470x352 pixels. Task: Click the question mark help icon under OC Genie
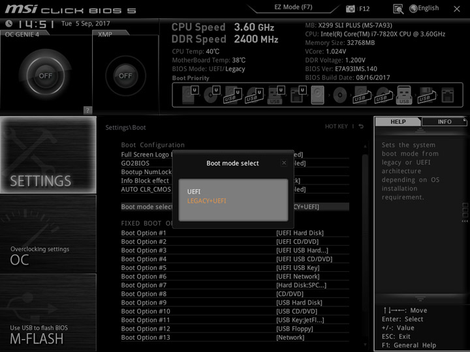point(87,110)
